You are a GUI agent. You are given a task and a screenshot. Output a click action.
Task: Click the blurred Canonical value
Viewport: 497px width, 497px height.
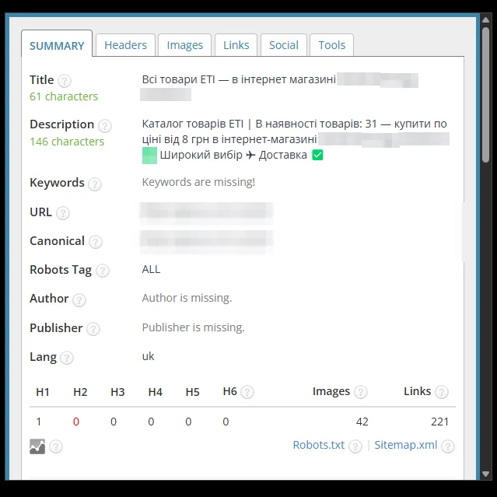point(206,242)
